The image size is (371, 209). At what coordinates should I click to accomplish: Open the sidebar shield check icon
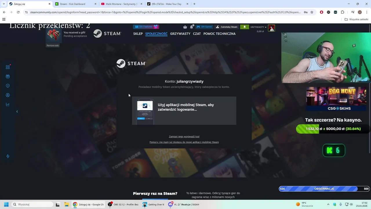(8, 86)
